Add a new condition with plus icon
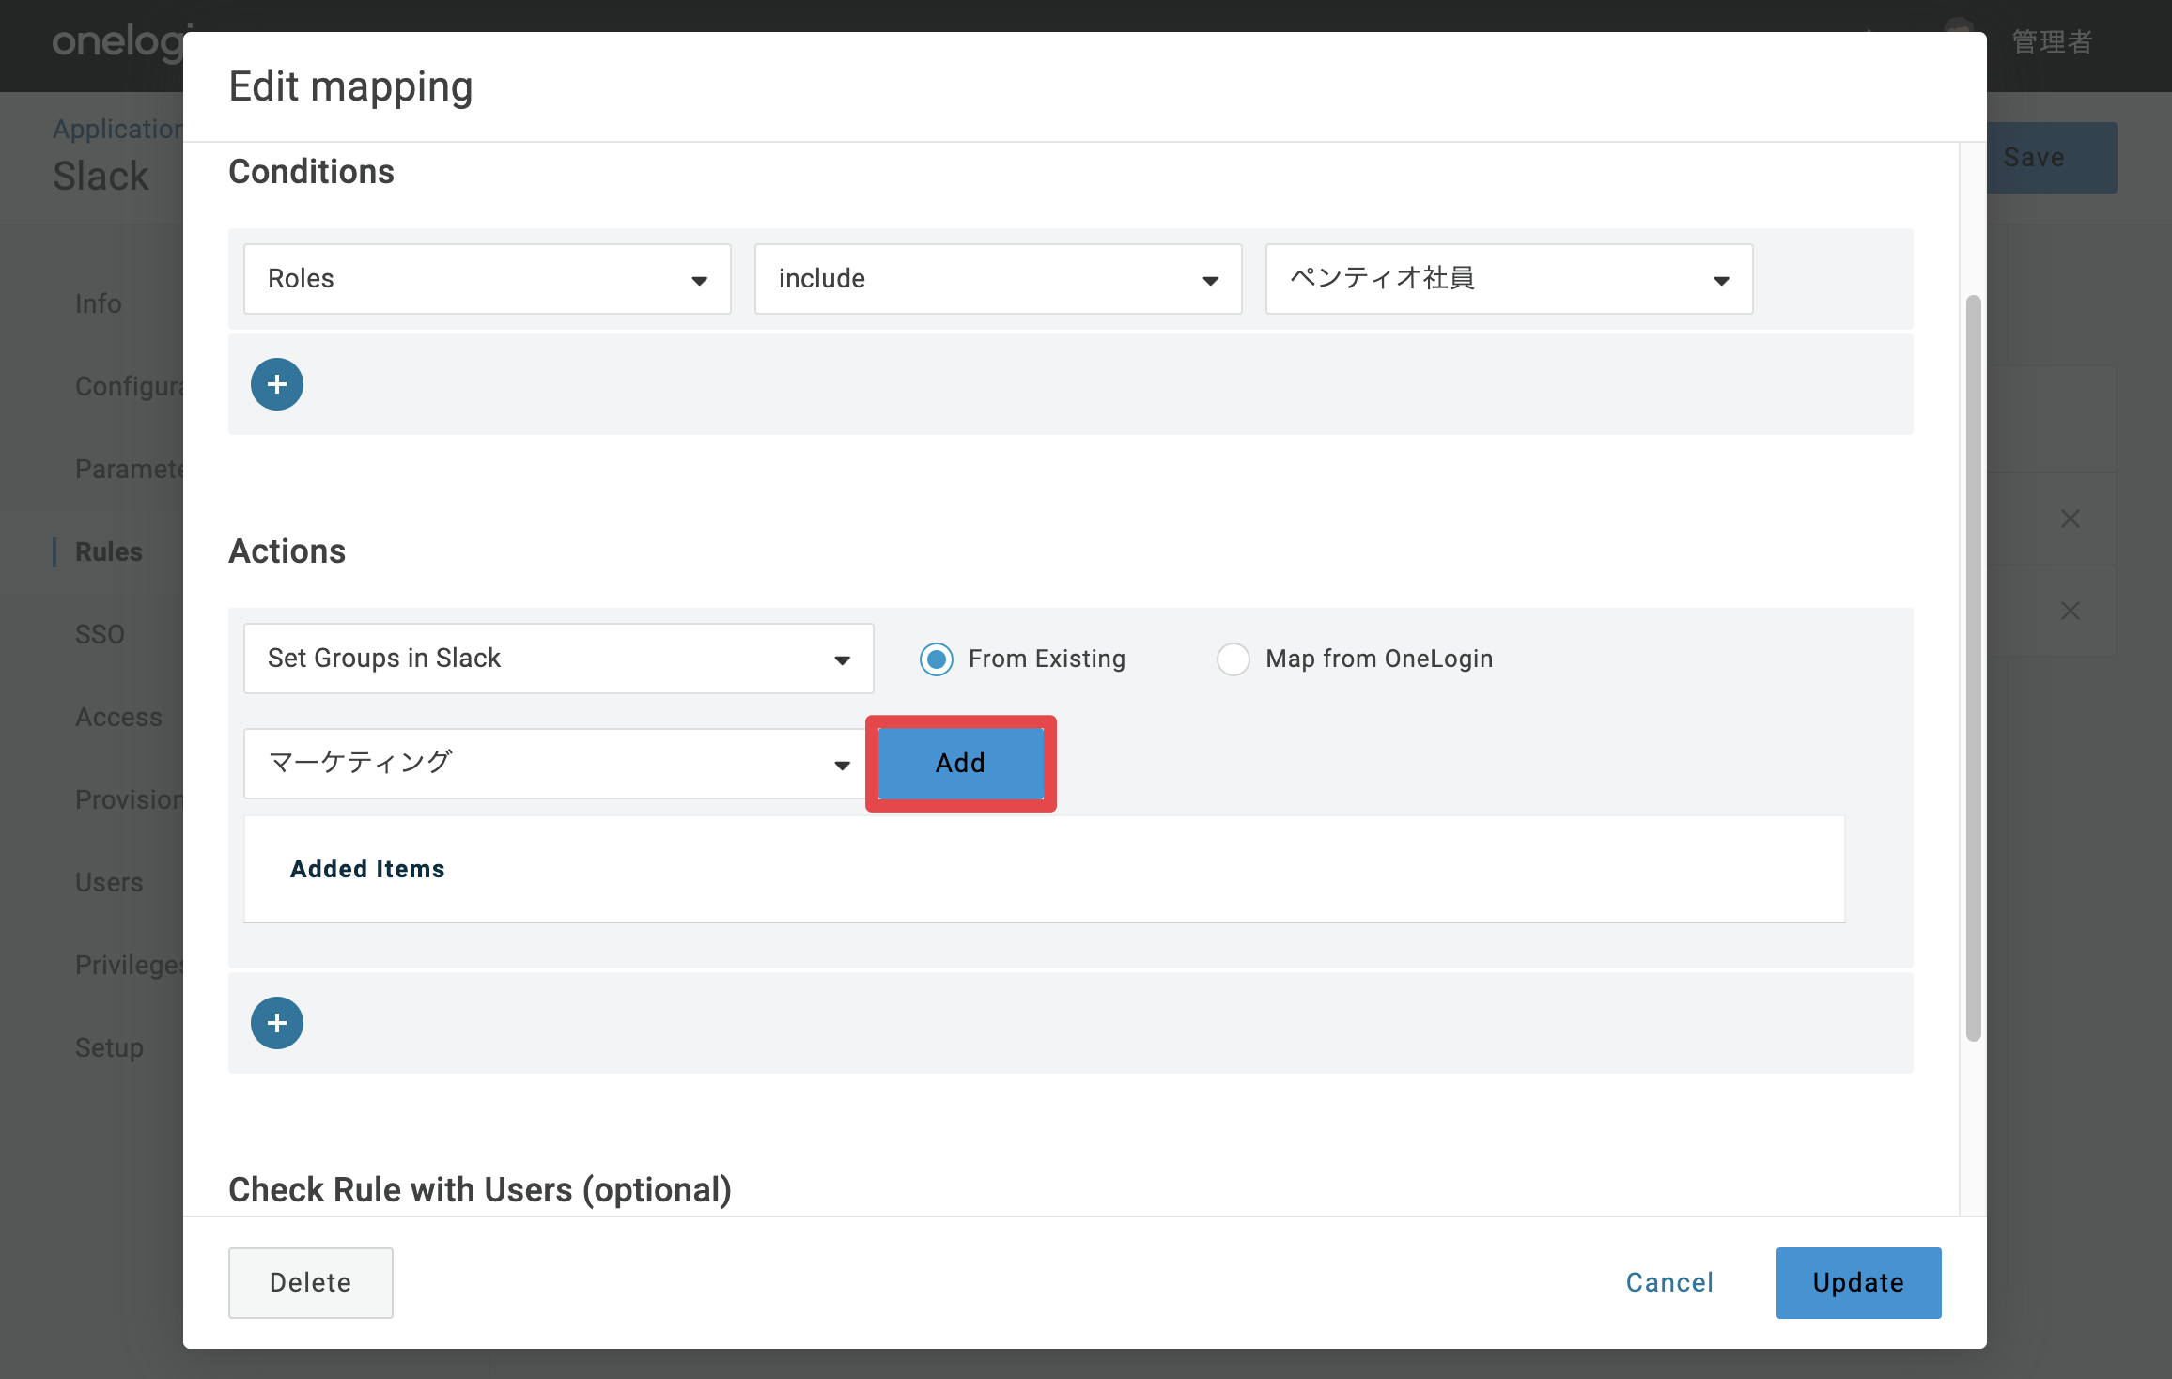Screen dimensions: 2172x1379 tap(276, 384)
